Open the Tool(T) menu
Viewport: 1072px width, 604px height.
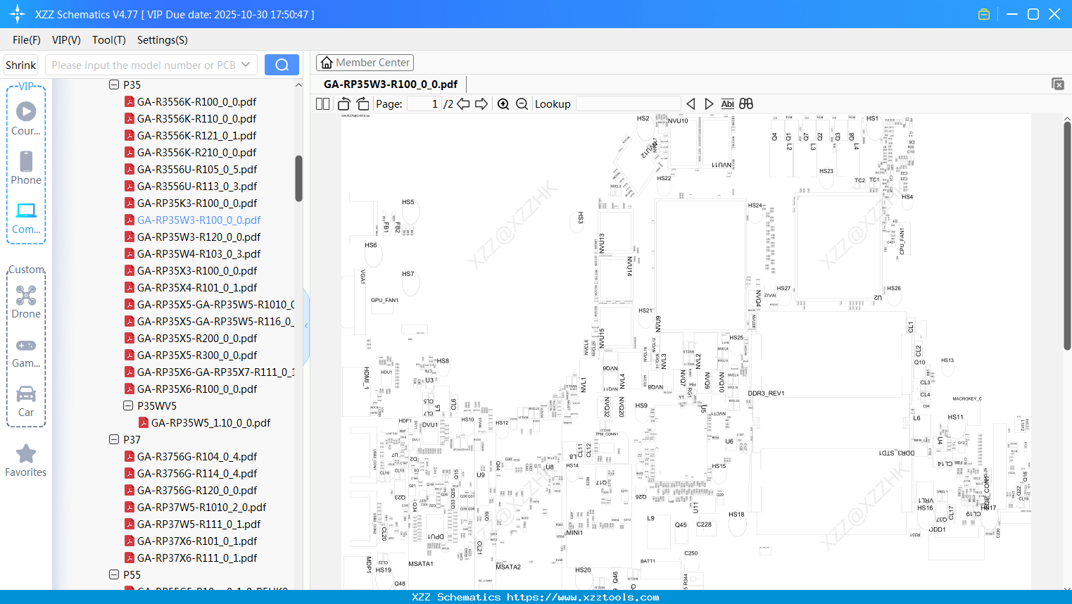tap(109, 40)
